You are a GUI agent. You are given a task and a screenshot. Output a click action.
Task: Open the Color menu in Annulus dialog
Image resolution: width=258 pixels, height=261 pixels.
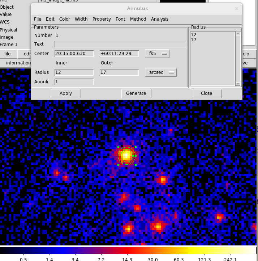pyautogui.click(x=65, y=19)
